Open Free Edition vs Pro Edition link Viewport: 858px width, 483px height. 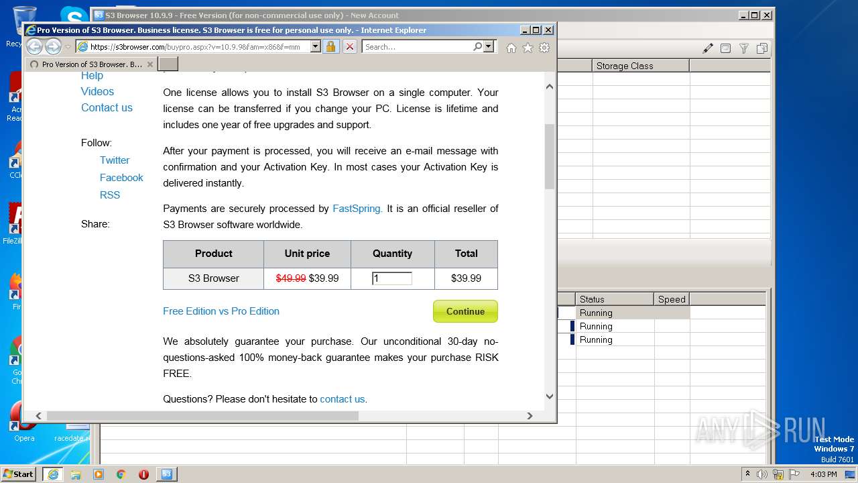click(x=221, y=311)
